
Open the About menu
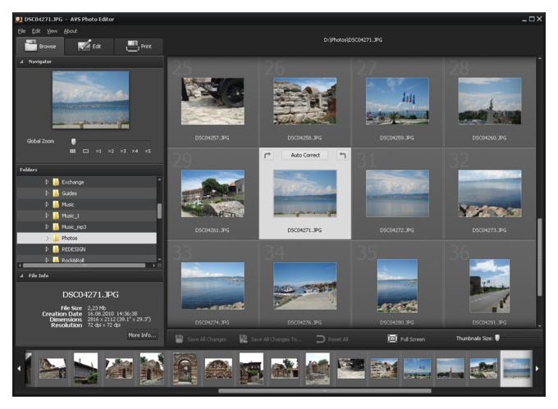71,31
